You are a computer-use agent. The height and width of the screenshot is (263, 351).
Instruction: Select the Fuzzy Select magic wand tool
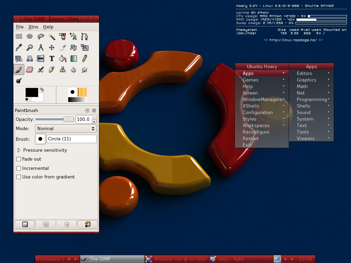52,36
